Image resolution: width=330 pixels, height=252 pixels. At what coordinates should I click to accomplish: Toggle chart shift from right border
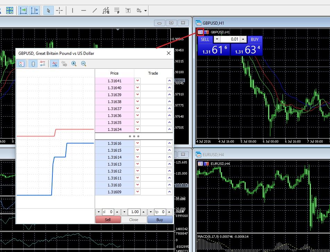tap(34, 10)
